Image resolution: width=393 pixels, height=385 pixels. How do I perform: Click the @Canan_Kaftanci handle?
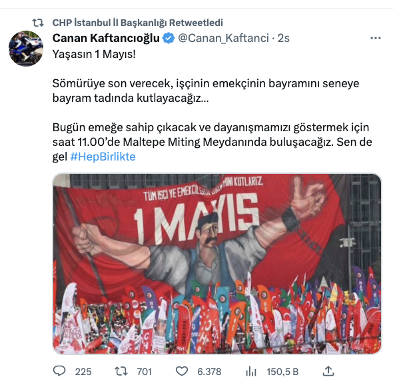[223, 39]
